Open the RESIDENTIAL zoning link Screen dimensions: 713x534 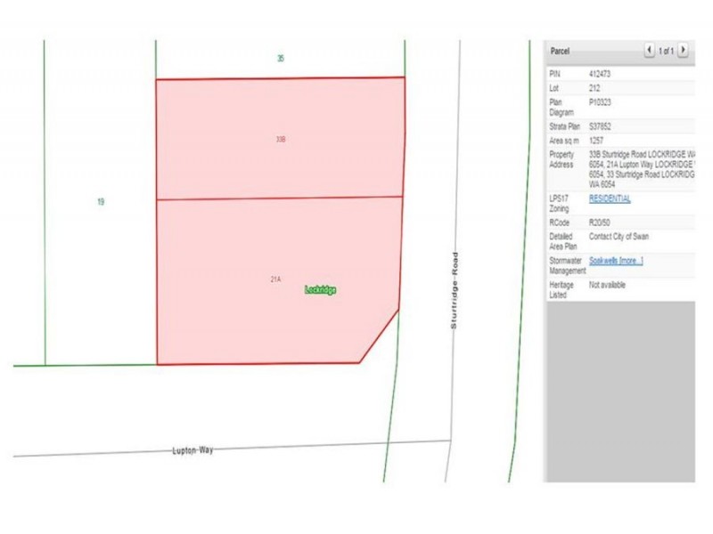(x=610, y=198)
